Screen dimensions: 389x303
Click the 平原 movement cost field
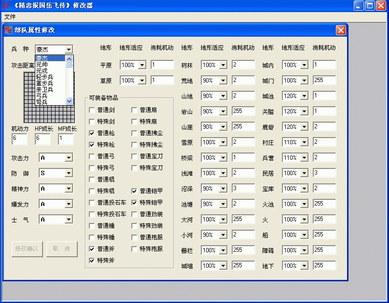point(163,65)
